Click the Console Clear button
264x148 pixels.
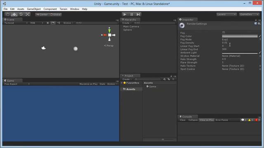182,120
